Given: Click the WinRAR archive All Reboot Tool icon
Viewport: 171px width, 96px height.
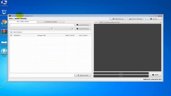Looking at the screenshot, I should tap(4, 33).
